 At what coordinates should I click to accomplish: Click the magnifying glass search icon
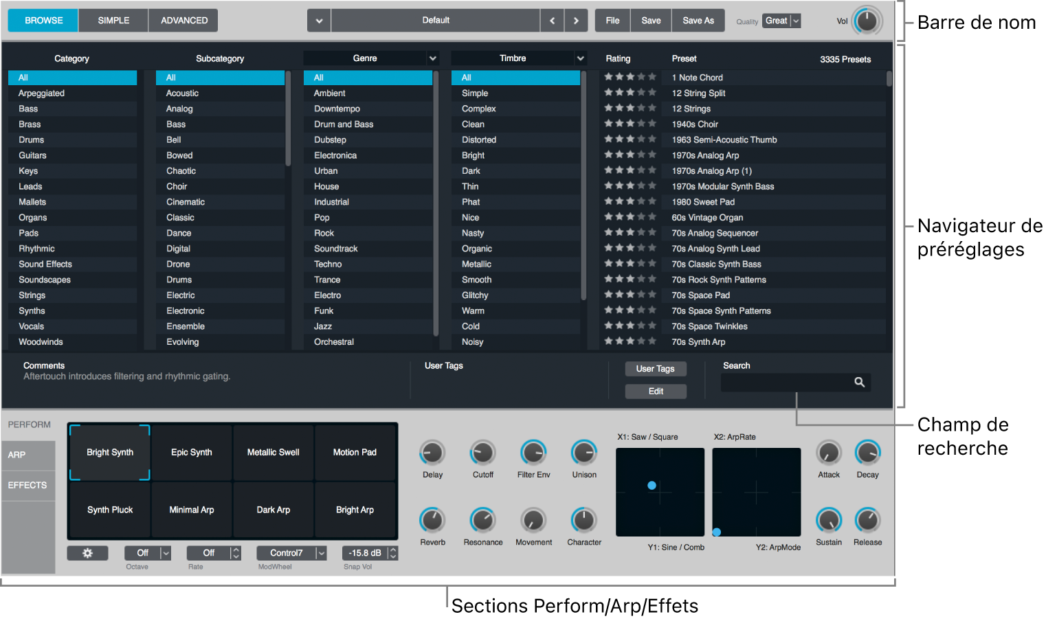(x=859, y=383)
